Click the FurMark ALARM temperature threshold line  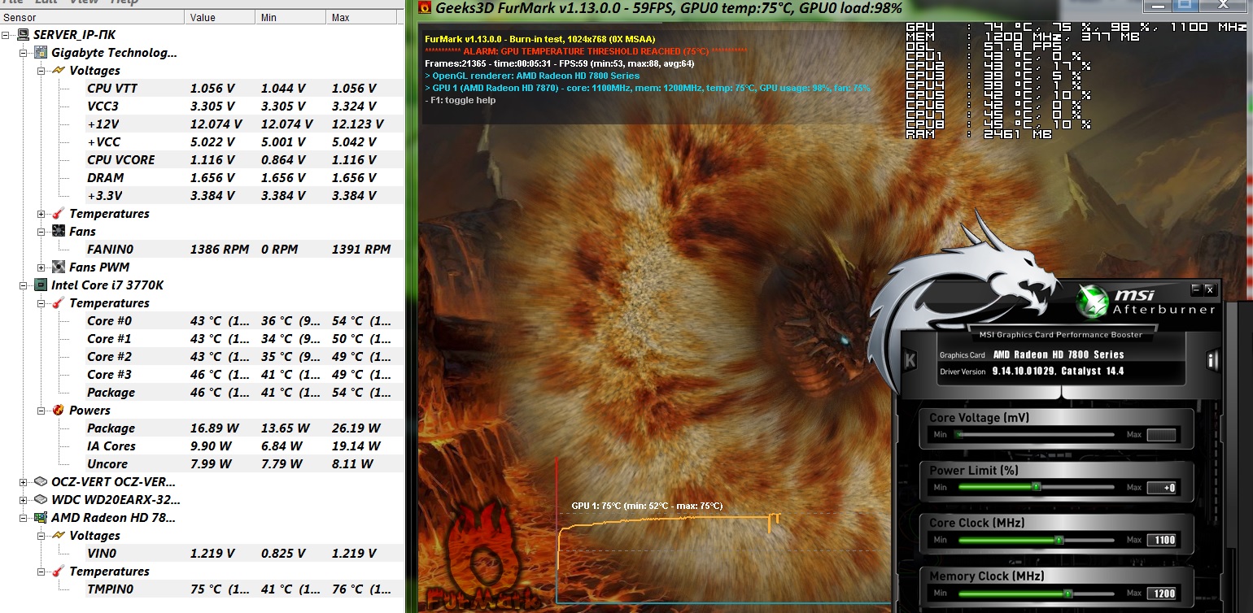tap(586, 51)
